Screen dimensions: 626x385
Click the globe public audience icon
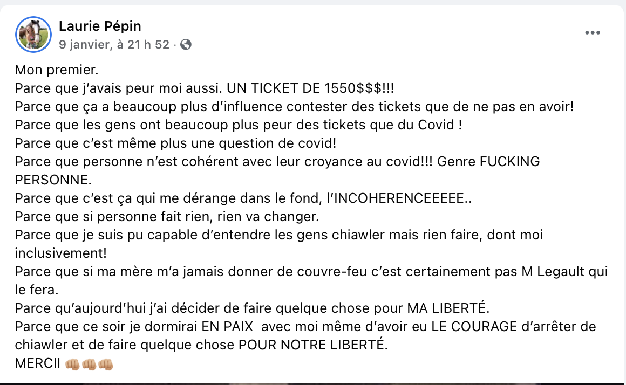pos(186,44)
